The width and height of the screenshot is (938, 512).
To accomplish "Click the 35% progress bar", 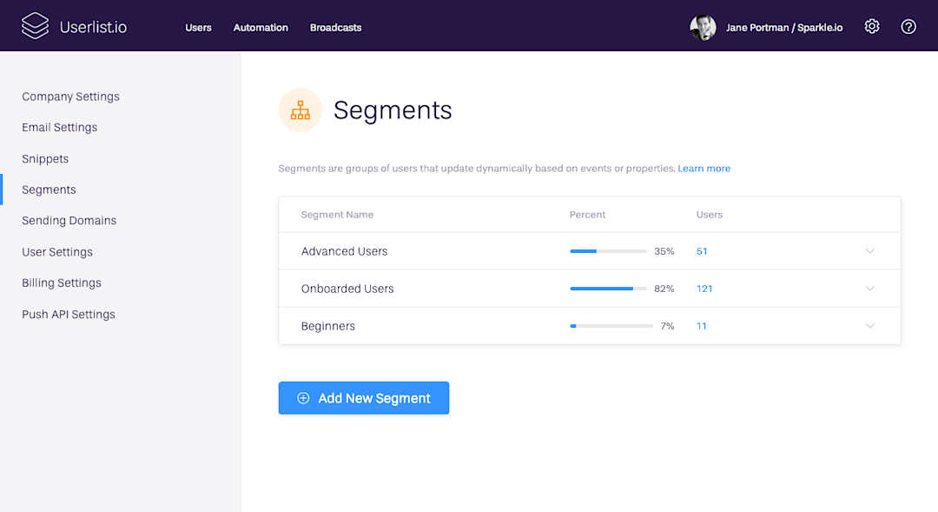I will (x=608, y=251).
